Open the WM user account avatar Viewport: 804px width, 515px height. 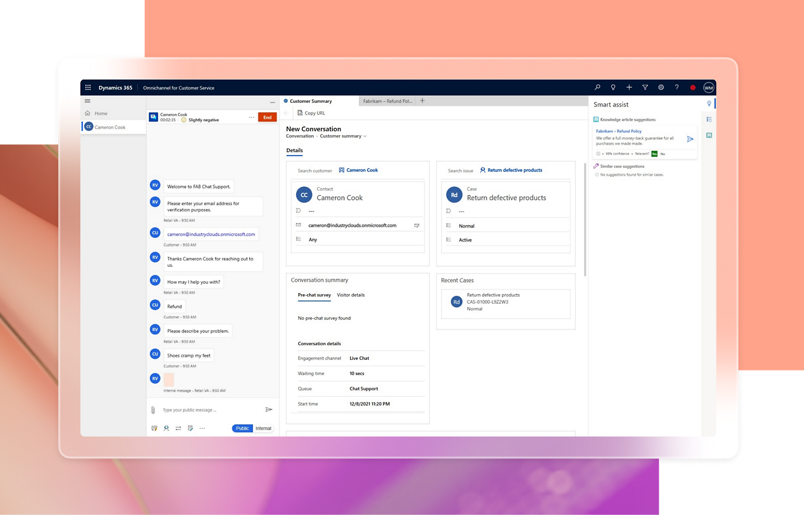pos(709,87)
